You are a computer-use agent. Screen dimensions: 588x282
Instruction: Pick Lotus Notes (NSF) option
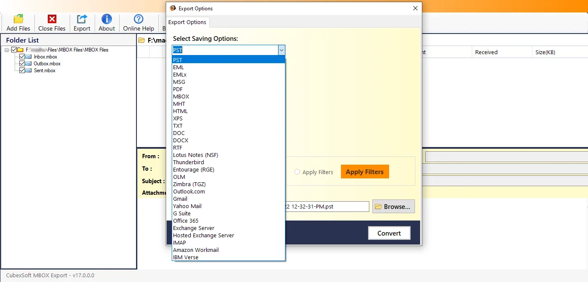point(229,155)
